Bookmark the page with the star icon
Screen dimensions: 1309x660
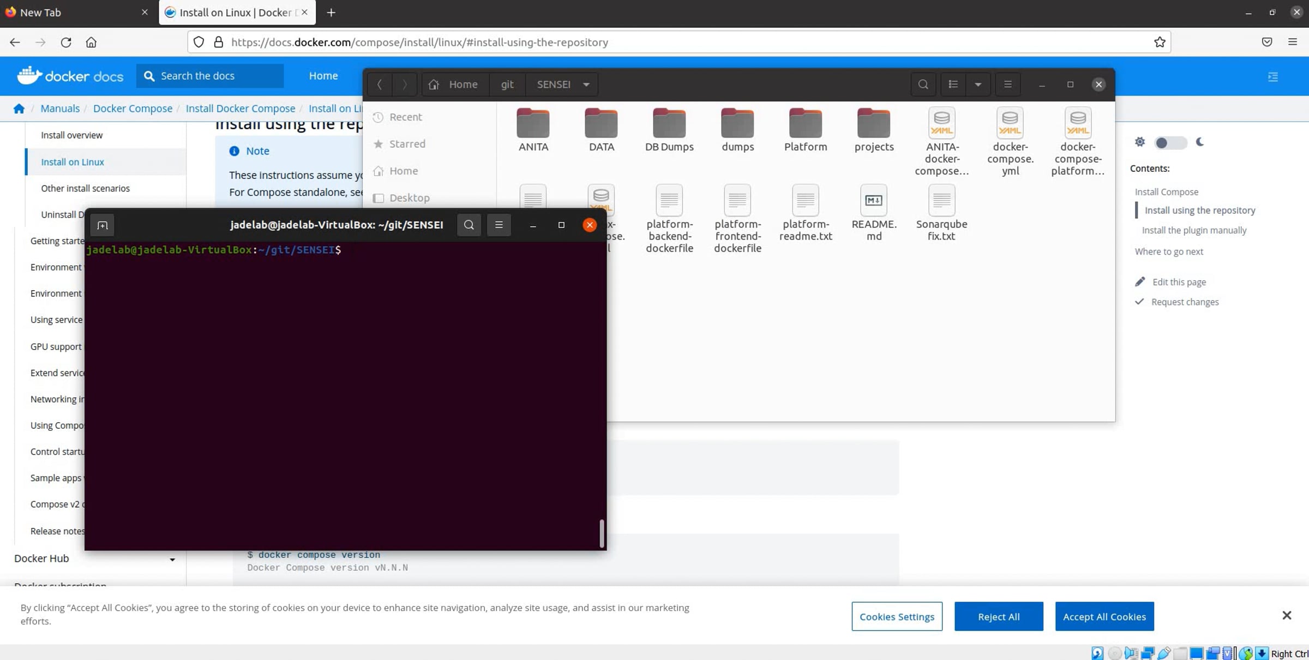click(x=1160, y=42)
